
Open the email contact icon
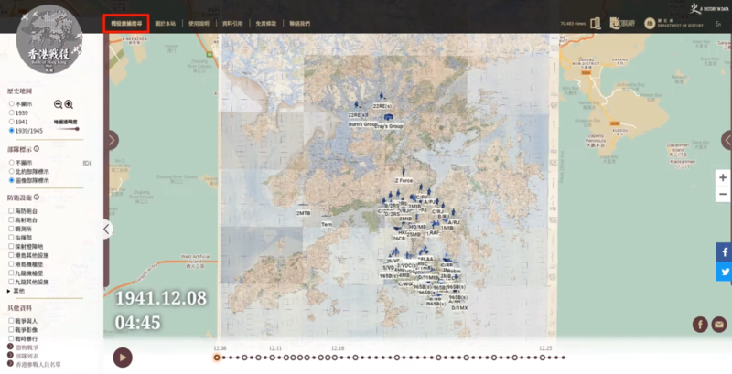(719, 325)
